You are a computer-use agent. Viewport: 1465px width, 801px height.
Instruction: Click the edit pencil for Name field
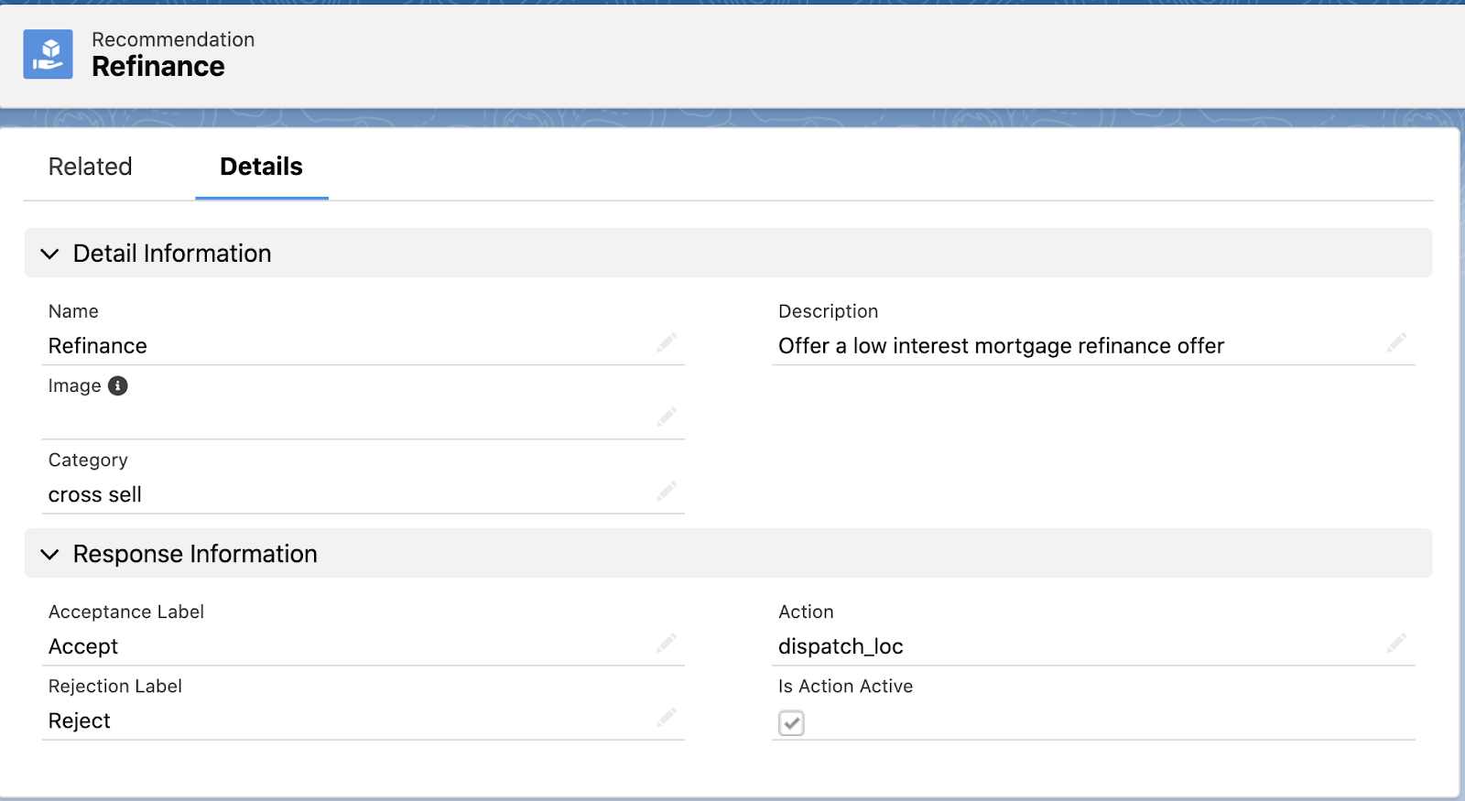[x=666, y=342]
